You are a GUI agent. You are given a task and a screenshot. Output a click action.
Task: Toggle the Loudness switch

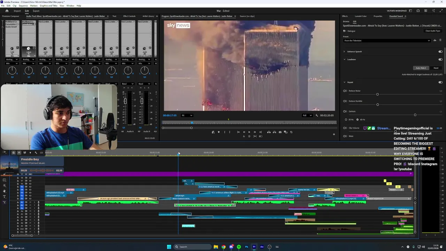tap(440, 59)
